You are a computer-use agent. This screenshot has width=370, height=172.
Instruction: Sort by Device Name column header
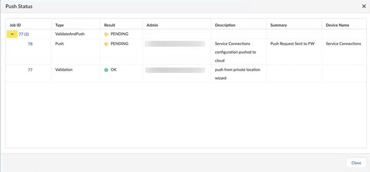tap(337, 25)
